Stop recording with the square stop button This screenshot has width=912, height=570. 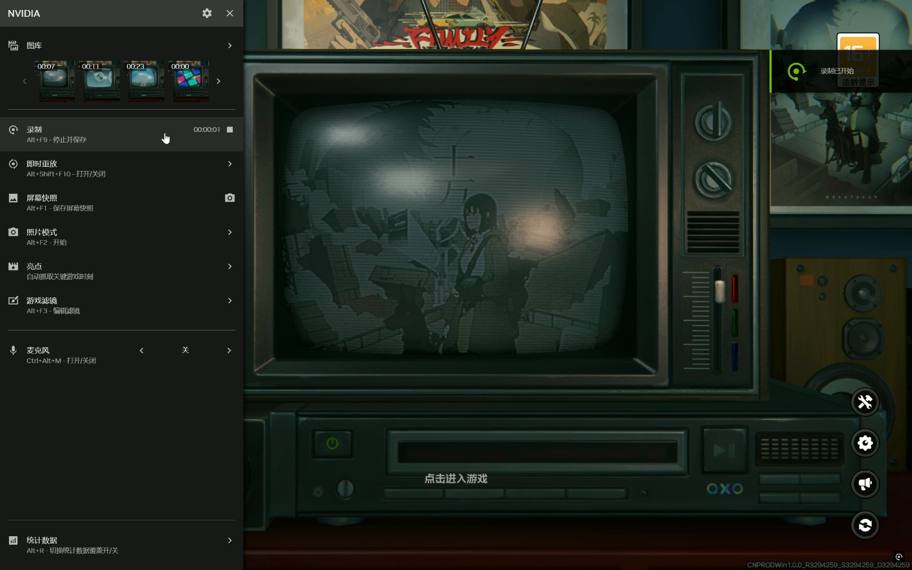230,129
